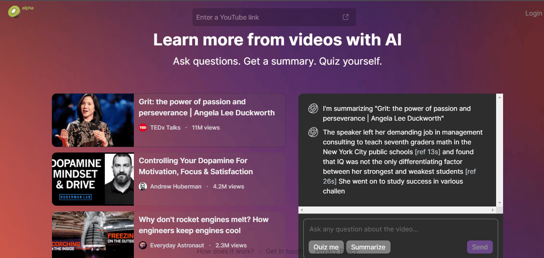Click the TED channel icon next to TEDx Talks
The image size is (544, 258).
[x=142, y=127]
